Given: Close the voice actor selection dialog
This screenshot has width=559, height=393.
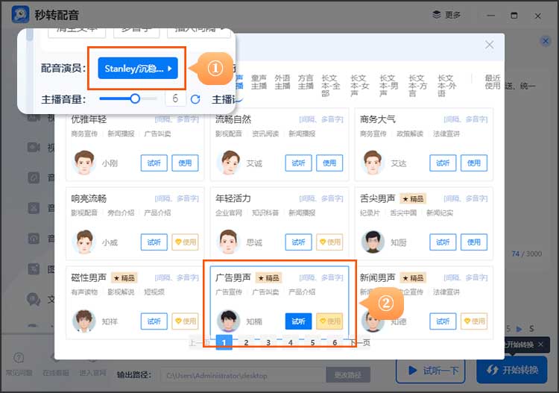Looking at the screenshot, I should click(x=490, y=45).
